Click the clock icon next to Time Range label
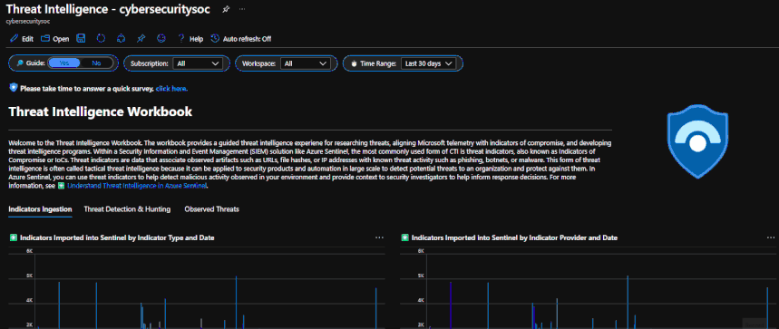The image size is (779, 329). coord(355,63)
